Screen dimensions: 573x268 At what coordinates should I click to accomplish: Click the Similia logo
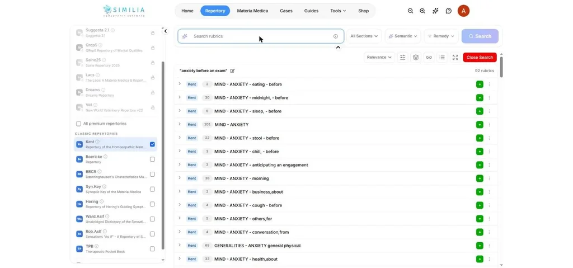click(x=124, y=11)
